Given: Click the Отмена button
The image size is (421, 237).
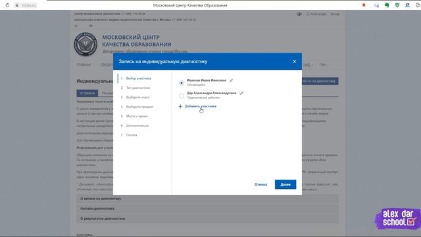Looking at the screenshot, I should (x=260, y=184).
